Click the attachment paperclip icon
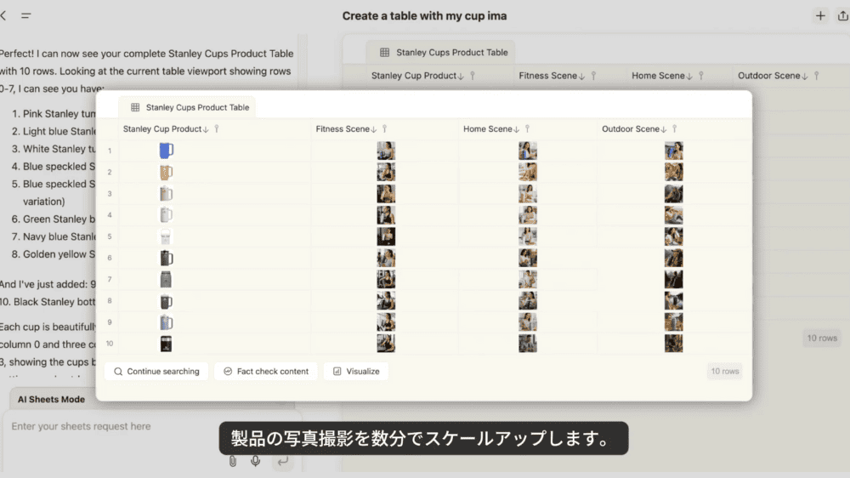The width and height of the screenshot is (850, 478). tap(233, 461)
